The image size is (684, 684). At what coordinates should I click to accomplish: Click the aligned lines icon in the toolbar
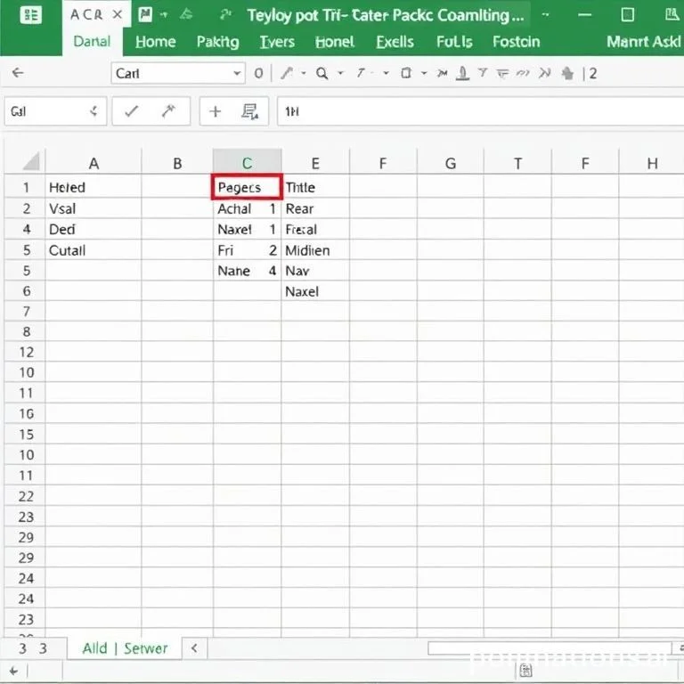coord(502,73)
